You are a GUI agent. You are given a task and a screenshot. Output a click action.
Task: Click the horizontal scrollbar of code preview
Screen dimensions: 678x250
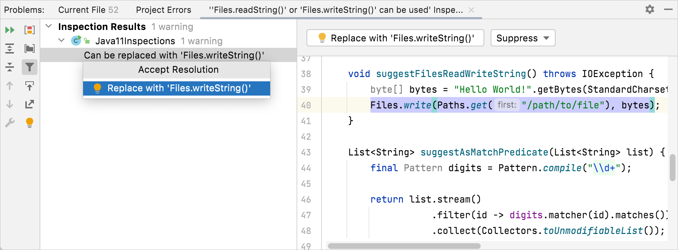404,246
